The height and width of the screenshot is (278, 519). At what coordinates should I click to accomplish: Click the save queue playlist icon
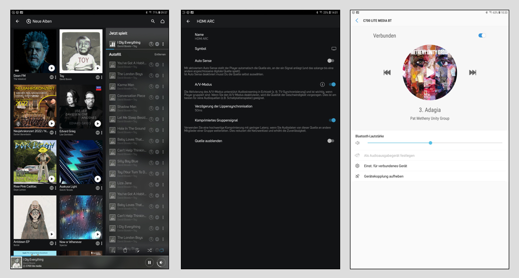[x=113, y=251]
